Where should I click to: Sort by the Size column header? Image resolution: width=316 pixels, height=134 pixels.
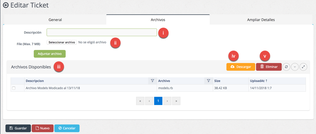(217, 81)
